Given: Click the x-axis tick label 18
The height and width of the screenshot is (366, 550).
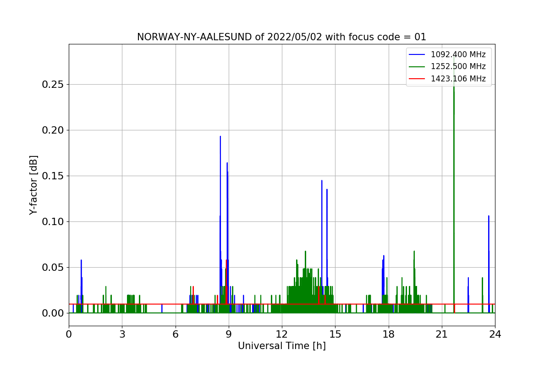Looking at the screenshot, I should [x=389, y=334].
